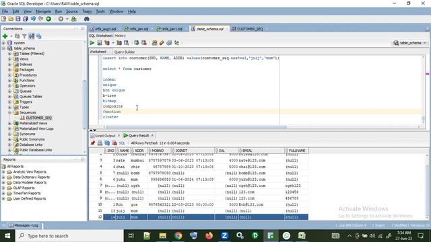The width and height of the screenshot is (431, 242).
Task: Switch to the infa_aug1.sql tab
Action: tap(105, 29)
